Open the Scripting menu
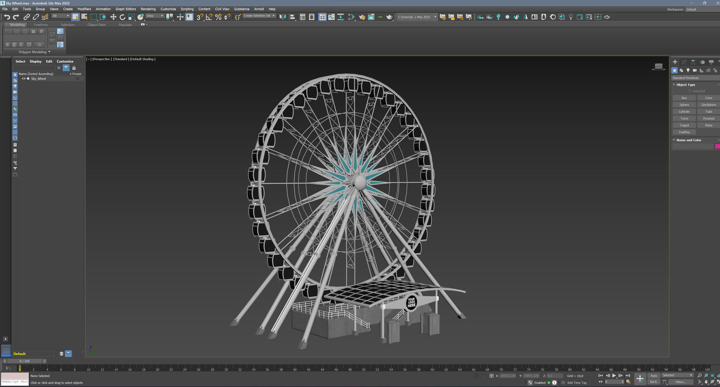Viewport: 720px width, 387px height. click(187, 9)
